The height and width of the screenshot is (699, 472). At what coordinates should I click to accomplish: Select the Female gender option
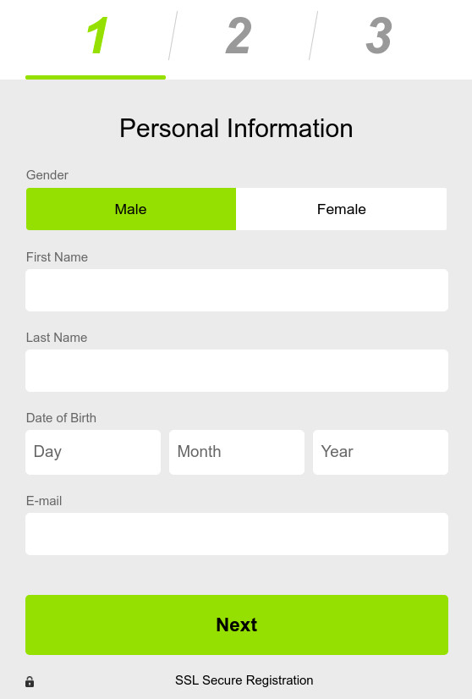click(x=341, y=209)
